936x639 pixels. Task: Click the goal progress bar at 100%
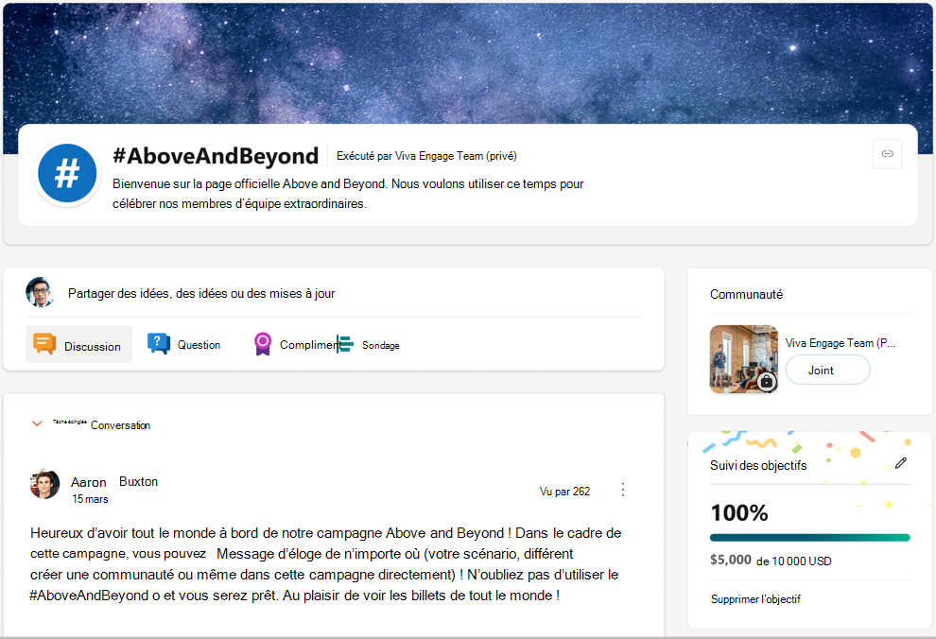point(809,538)
